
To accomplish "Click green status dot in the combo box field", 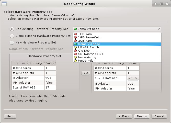I will pos(75,29).
